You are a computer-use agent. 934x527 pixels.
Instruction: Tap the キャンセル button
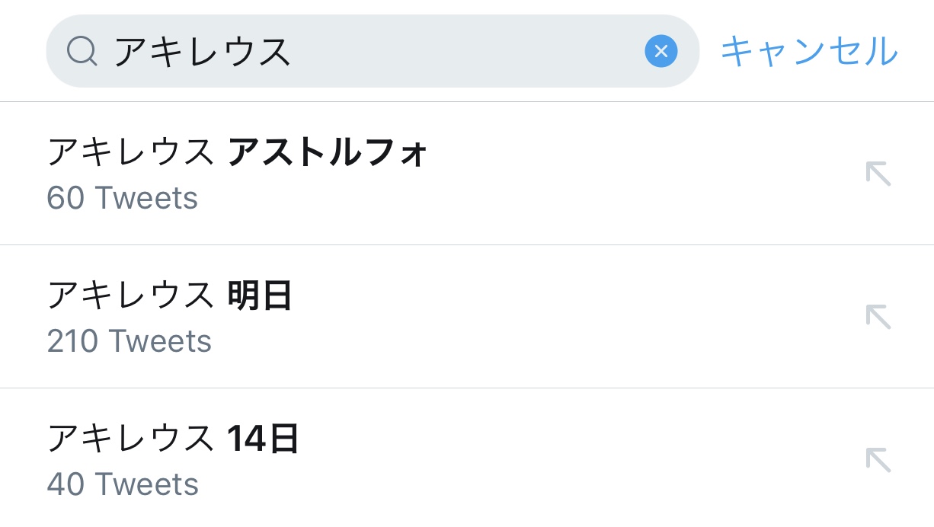[x=809, y=52]
